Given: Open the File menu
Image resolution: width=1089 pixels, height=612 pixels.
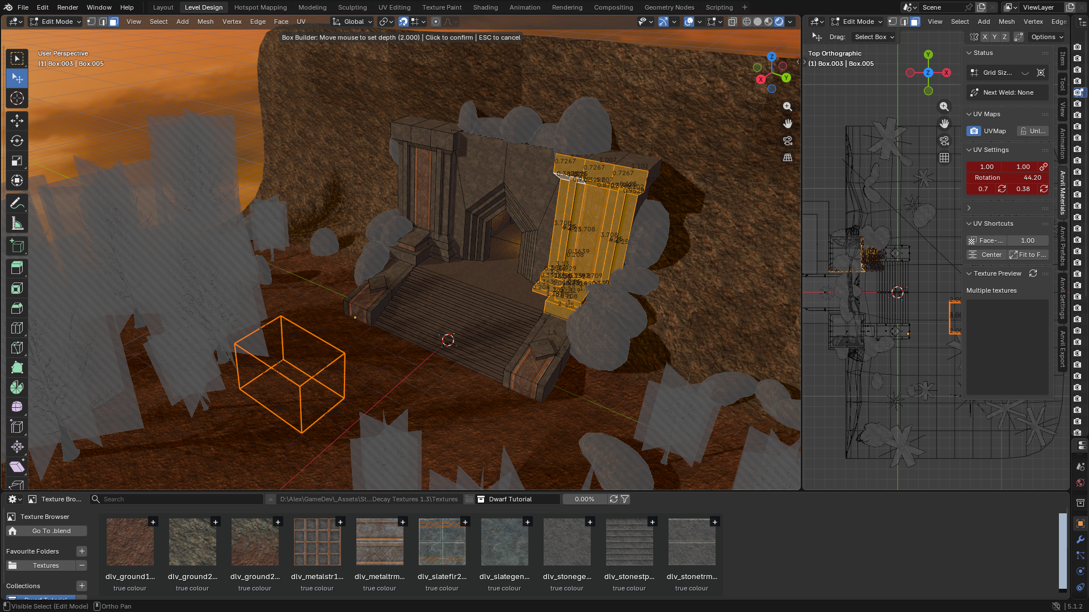Looking at the screenshot, I should [23, 7].
